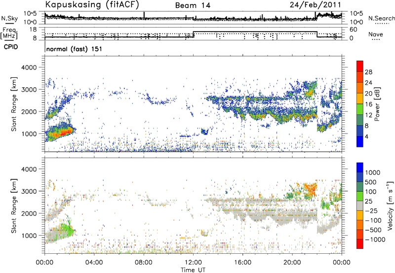Select the power colorbar '16' label
The width and height of the screenshot is (395, 273).
368,104
